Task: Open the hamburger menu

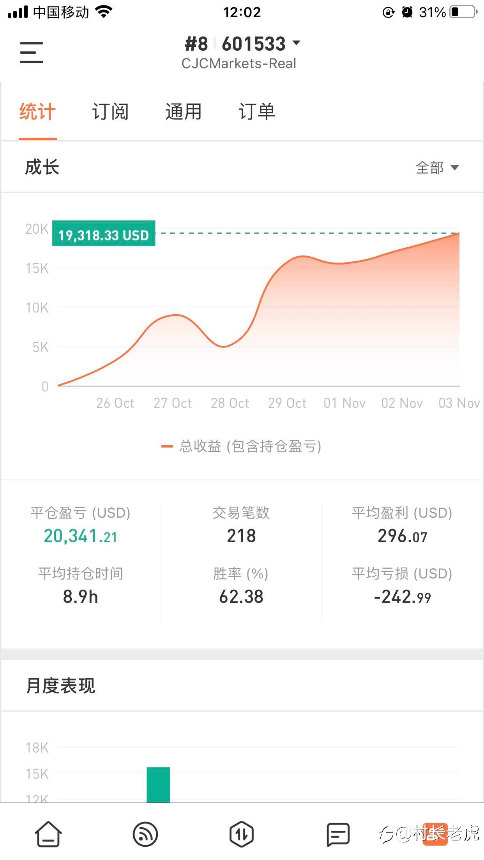Action: click(x=32, y=53)
